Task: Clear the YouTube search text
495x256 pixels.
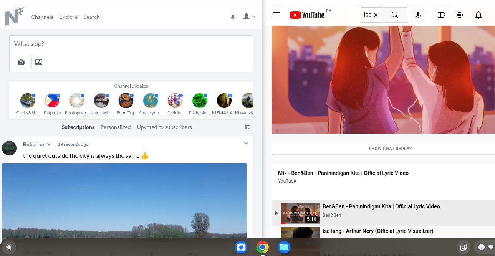Action: pos(376,15)
